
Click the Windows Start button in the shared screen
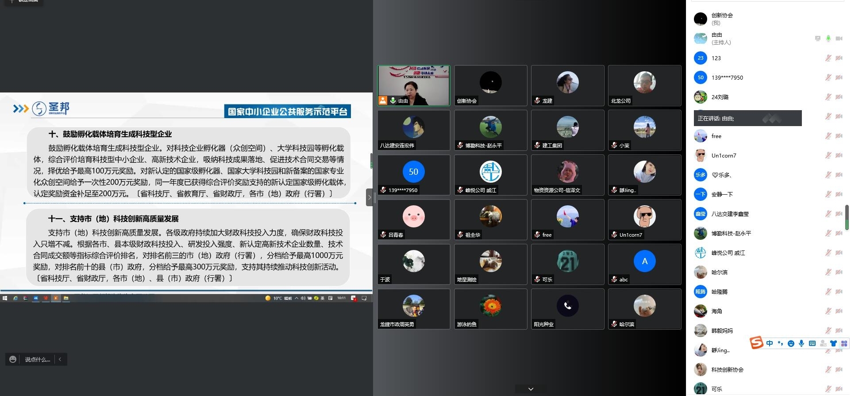point(5,298)
